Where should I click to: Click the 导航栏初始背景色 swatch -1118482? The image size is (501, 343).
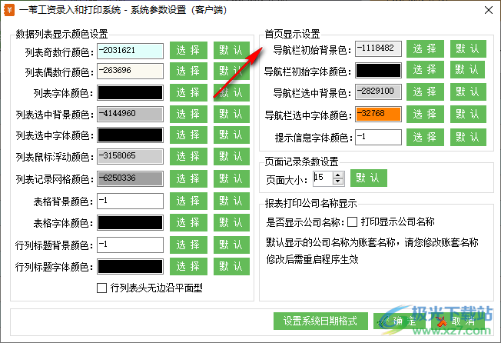378,49
